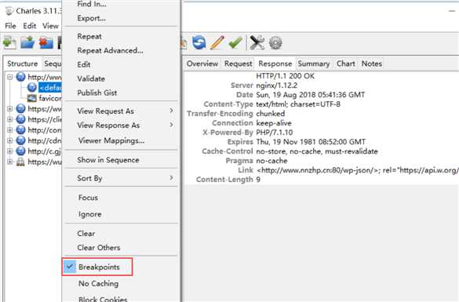Open the File menu
Screen dimensions: 459x302
pyautogui.click(x=10, y=26)
